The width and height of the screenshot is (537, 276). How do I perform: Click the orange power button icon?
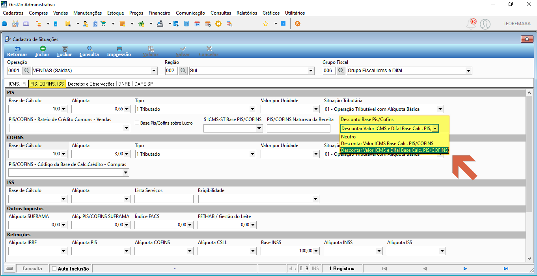(x=298, y=24)
